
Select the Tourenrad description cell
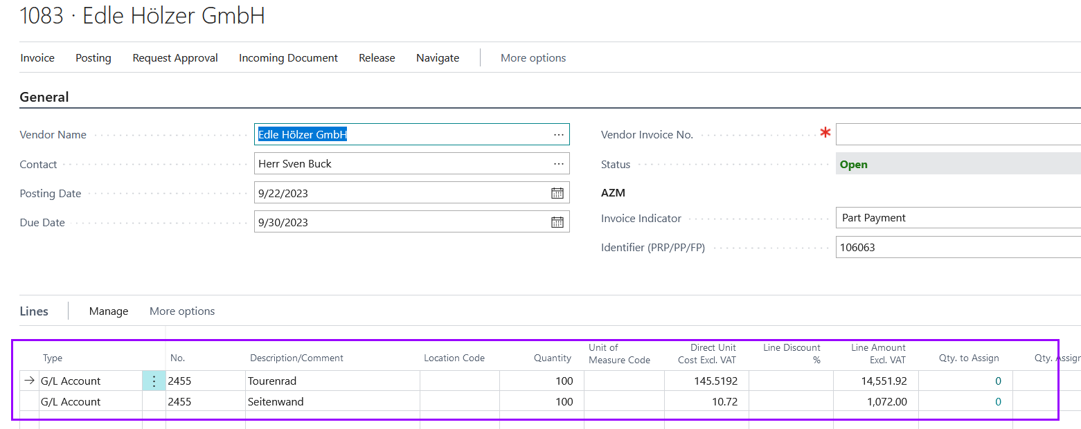click(x=332, y=381)
